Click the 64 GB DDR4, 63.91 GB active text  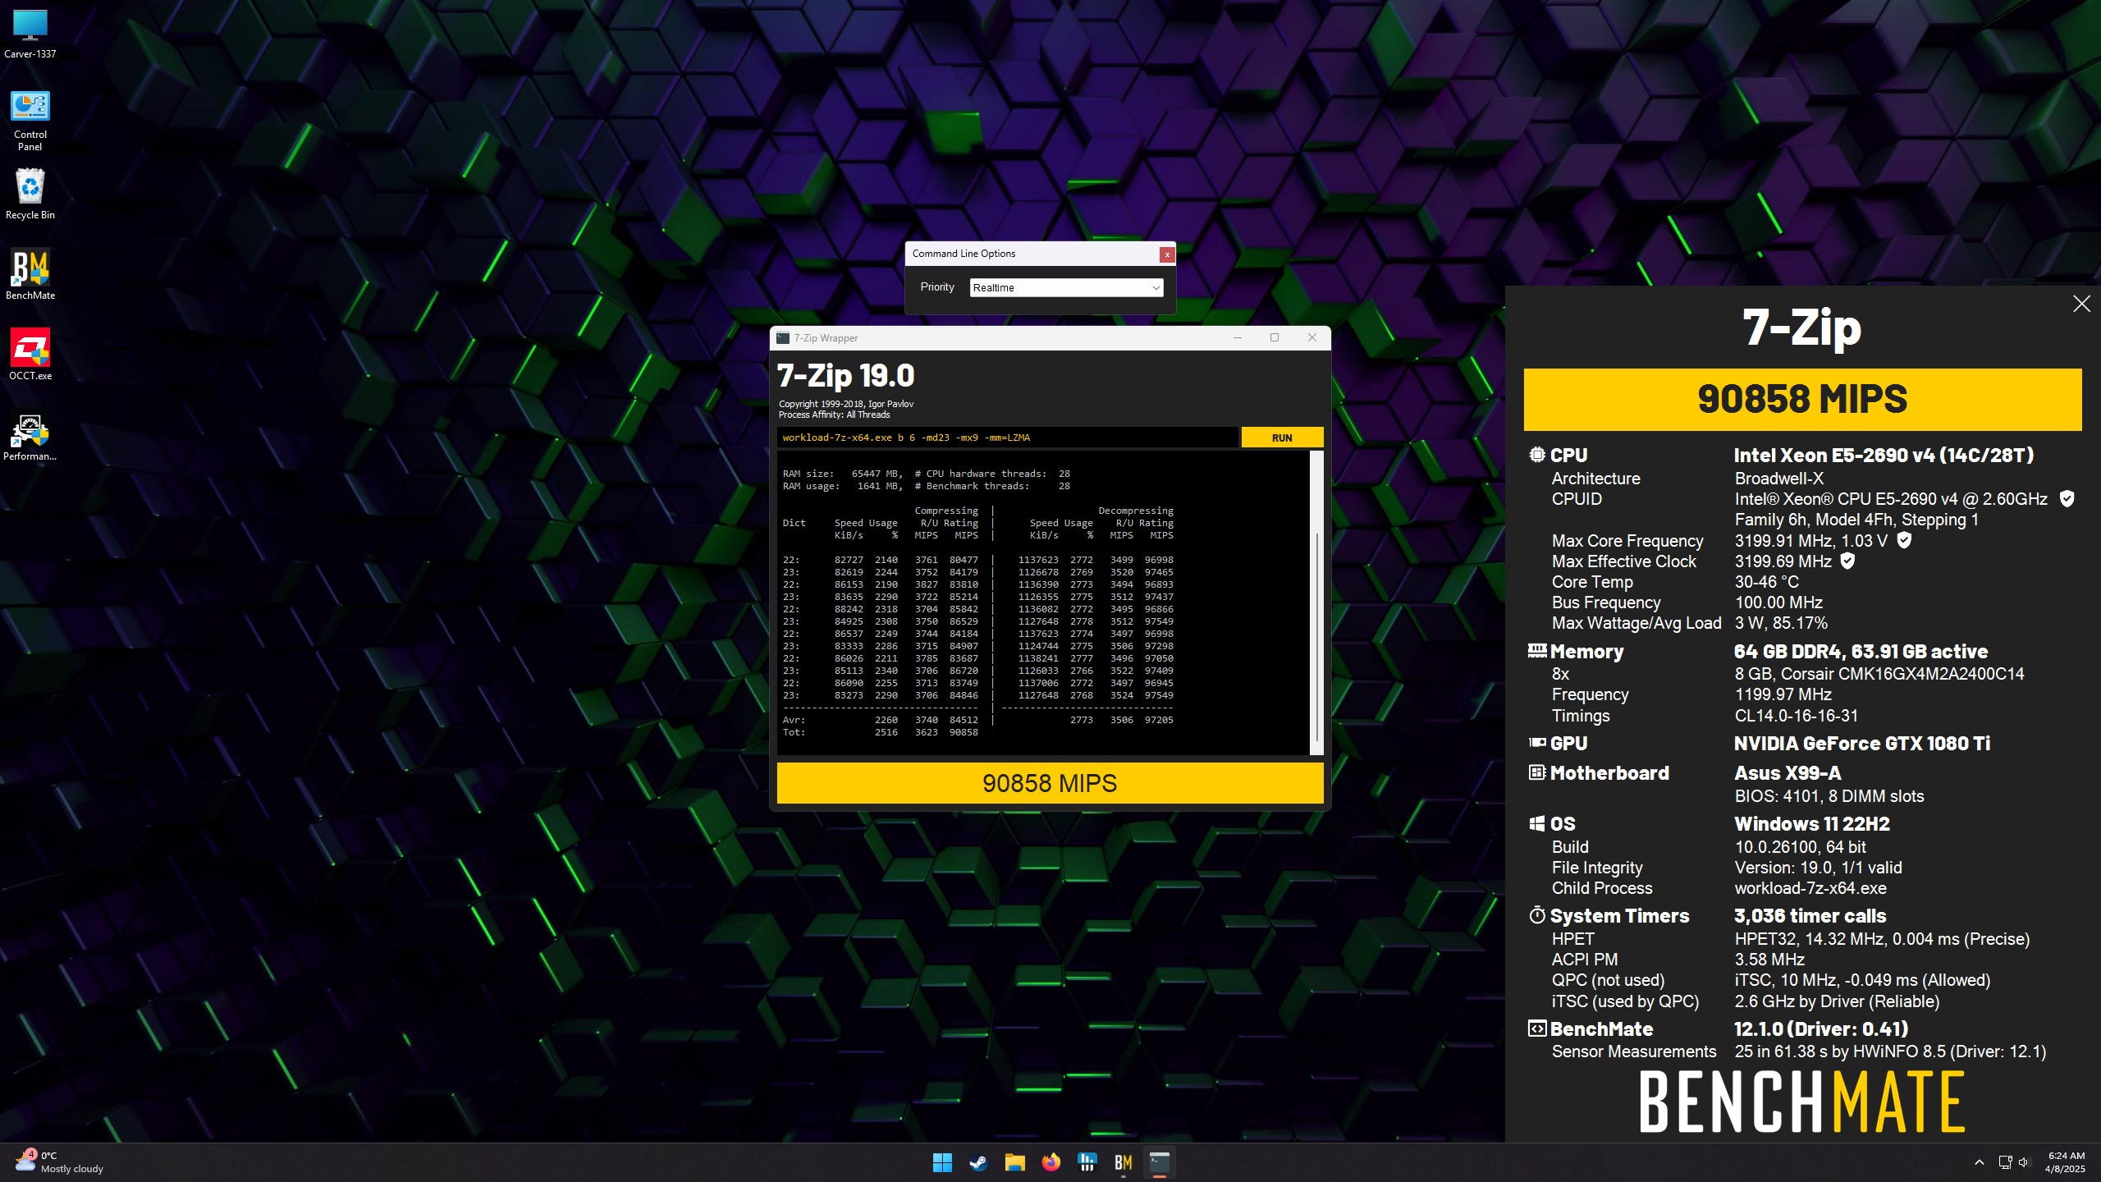pyautogui.click(x=1861, y=652)
